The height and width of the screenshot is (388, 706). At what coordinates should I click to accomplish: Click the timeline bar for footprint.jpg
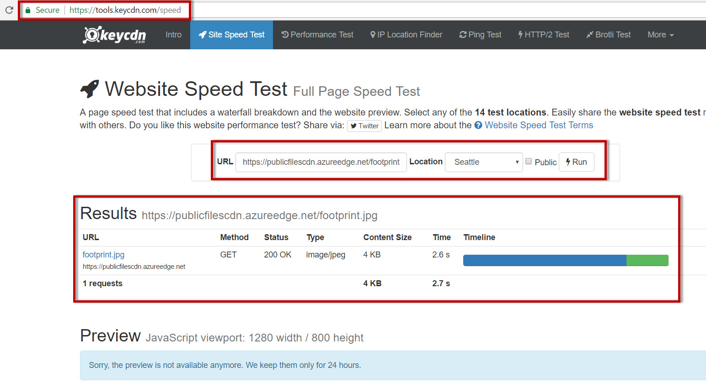(566, 260)
